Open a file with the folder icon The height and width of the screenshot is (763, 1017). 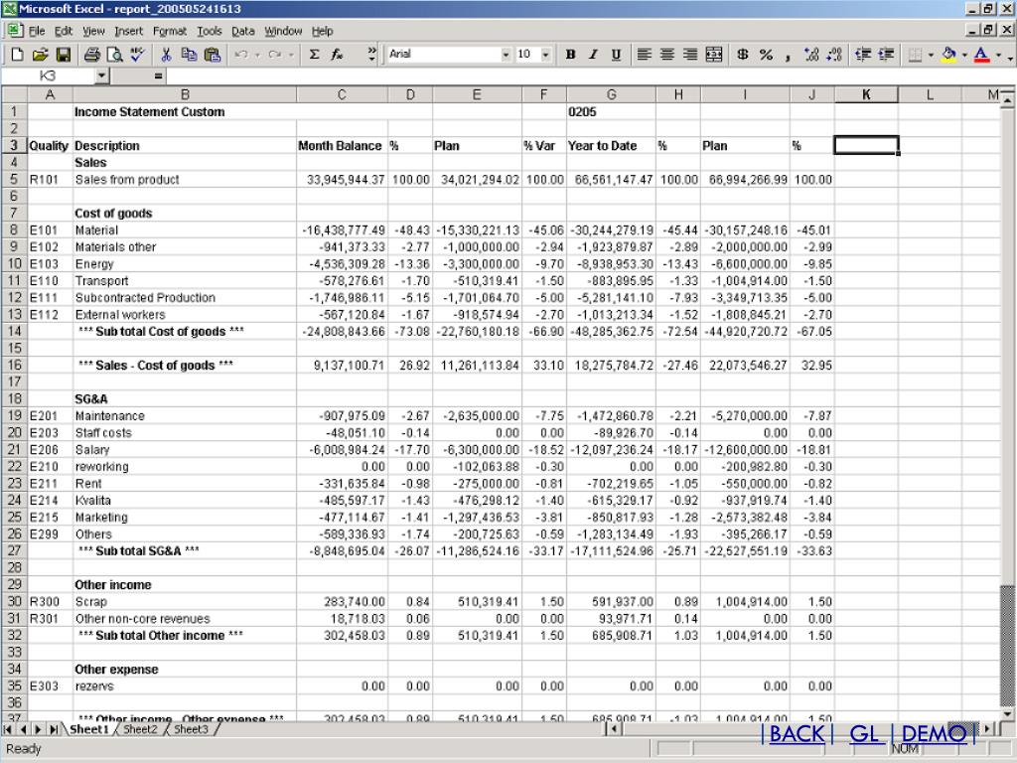tap(40, 55)
